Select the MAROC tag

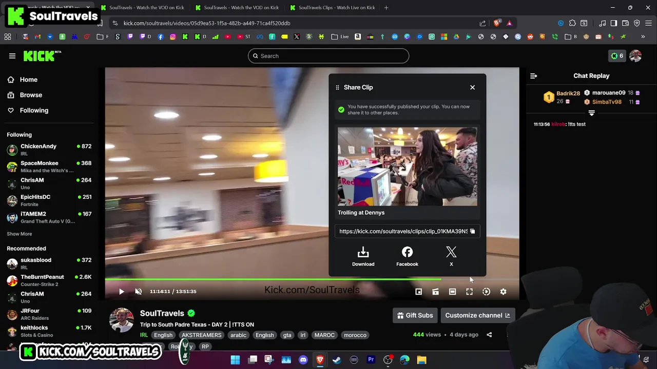tap(324, 335)
